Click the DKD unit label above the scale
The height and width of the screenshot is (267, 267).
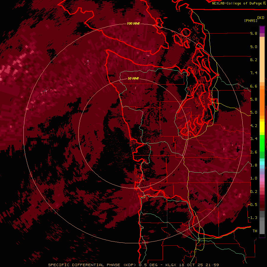[x=261, y=18]
